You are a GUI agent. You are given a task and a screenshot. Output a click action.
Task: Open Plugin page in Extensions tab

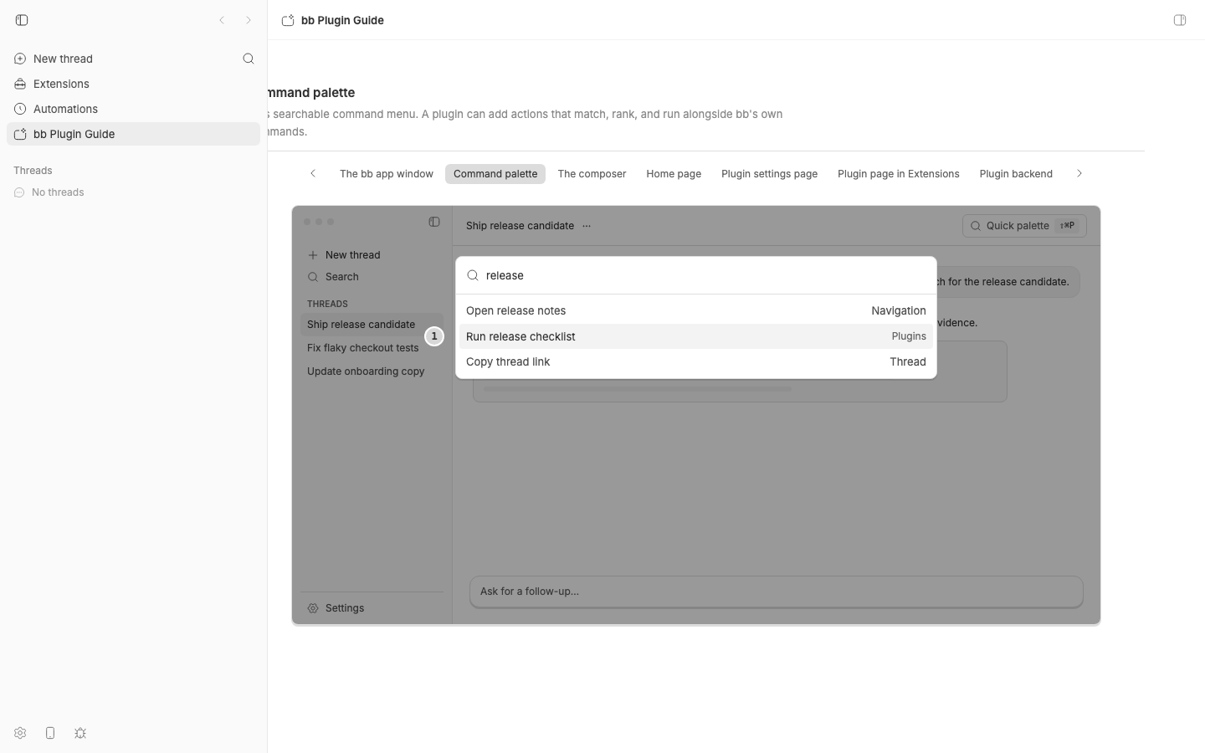pyautogui.click(x=899, y=174)
